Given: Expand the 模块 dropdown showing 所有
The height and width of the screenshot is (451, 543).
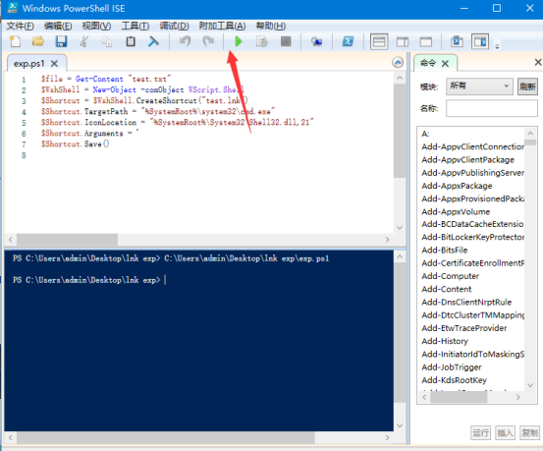Looking at the screenshot, I should click(479, 85).
